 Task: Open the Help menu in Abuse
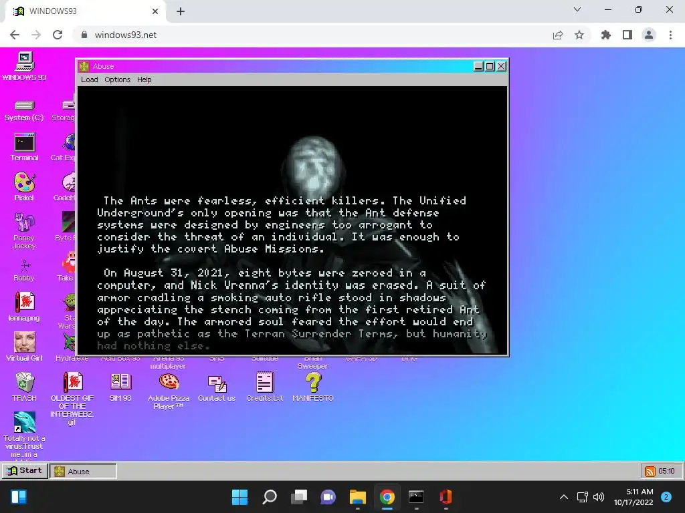144,79
